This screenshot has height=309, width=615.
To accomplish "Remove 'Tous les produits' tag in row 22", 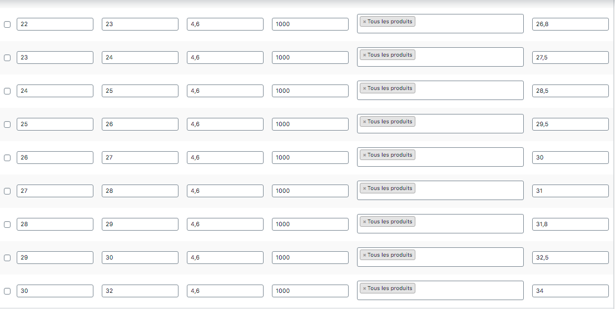I will [364, 22].
